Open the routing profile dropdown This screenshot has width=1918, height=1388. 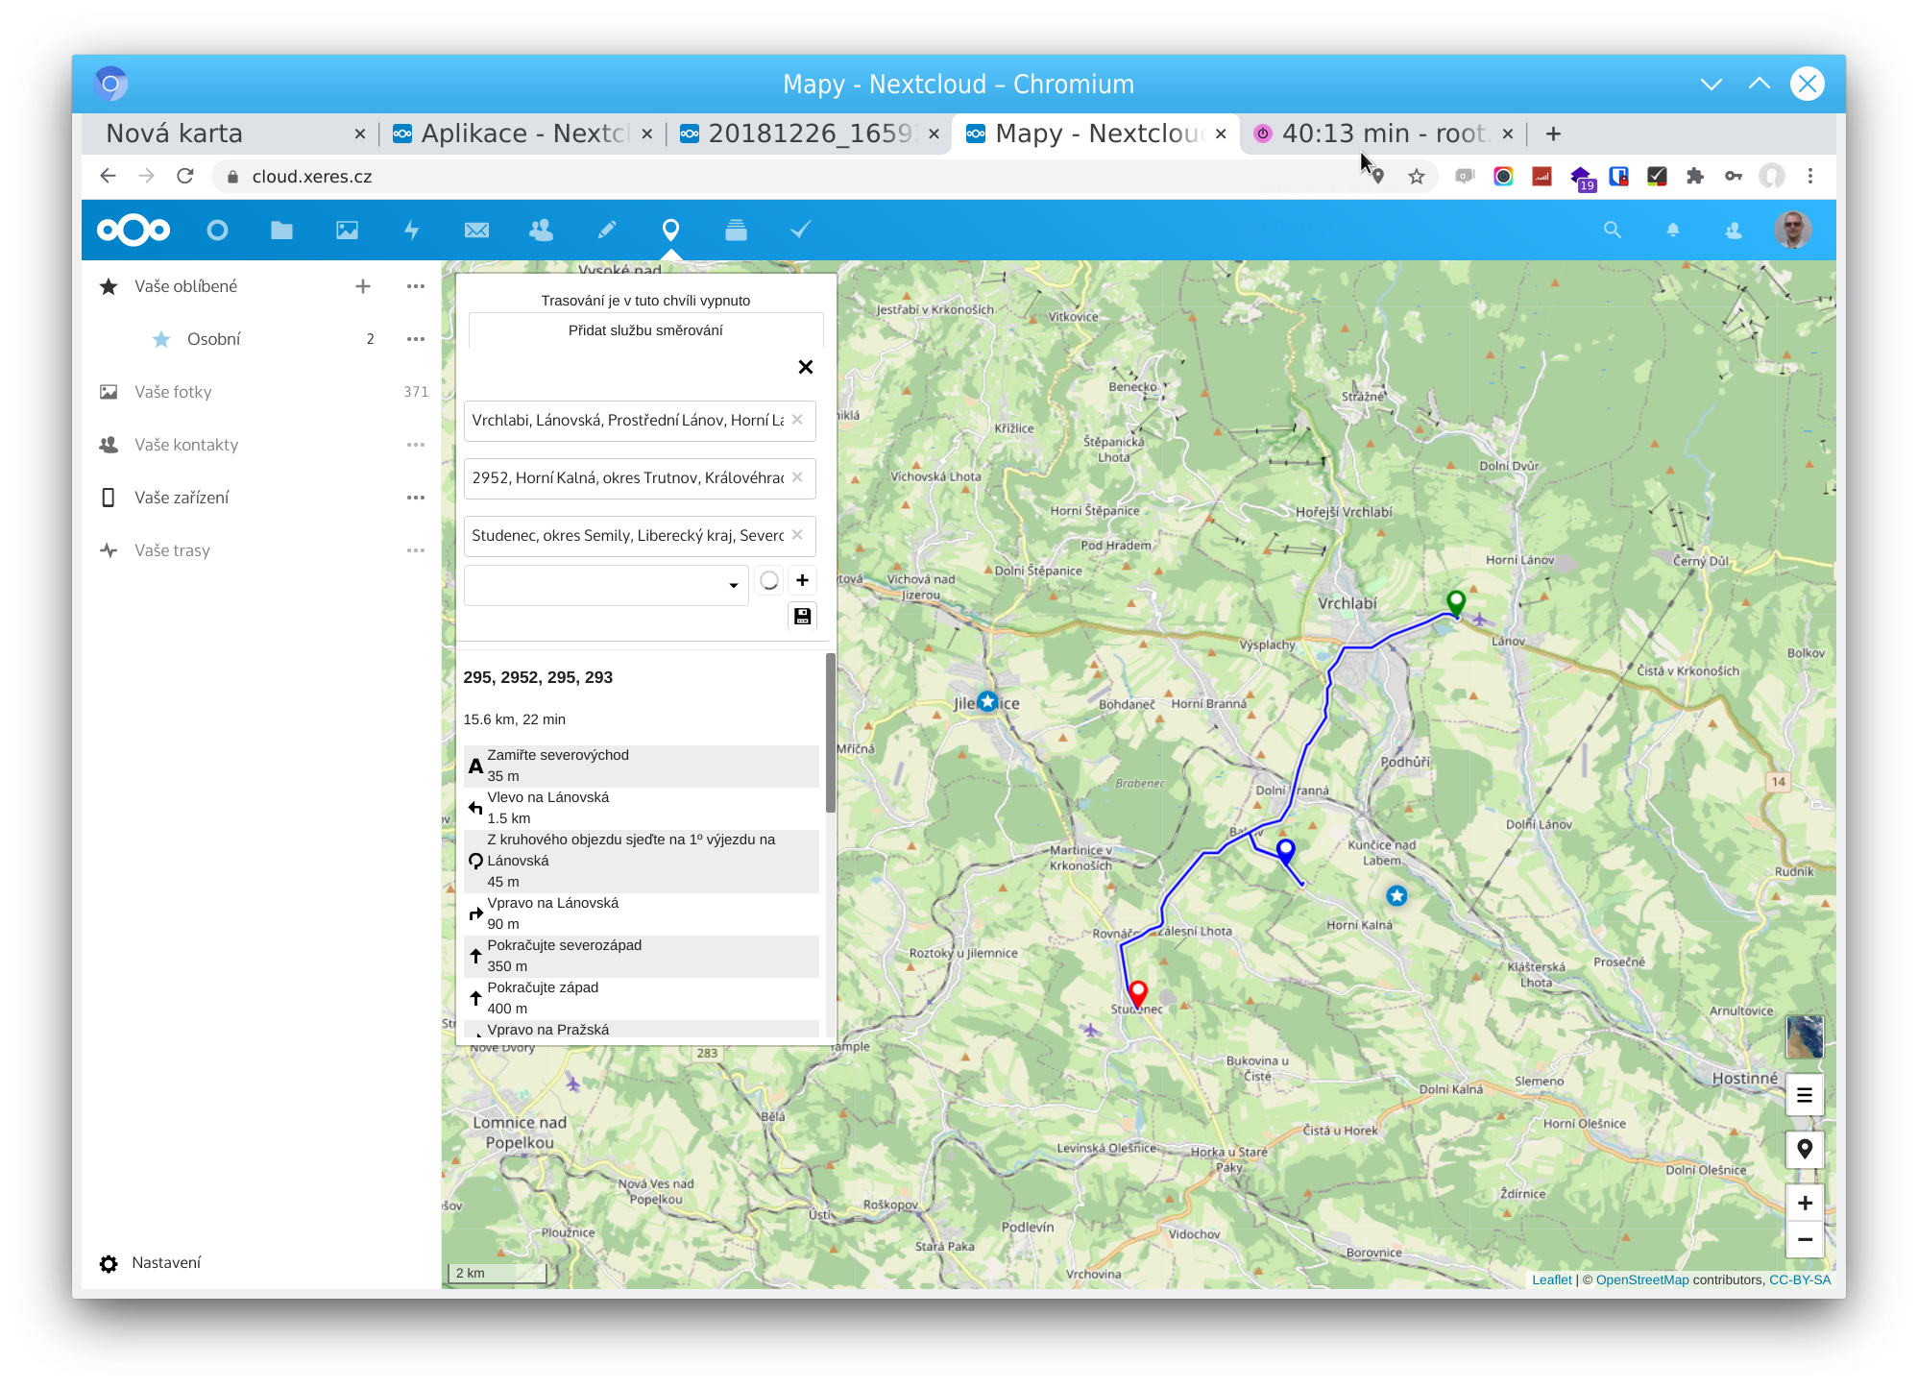pyautogui.click(x=606, y=585)
